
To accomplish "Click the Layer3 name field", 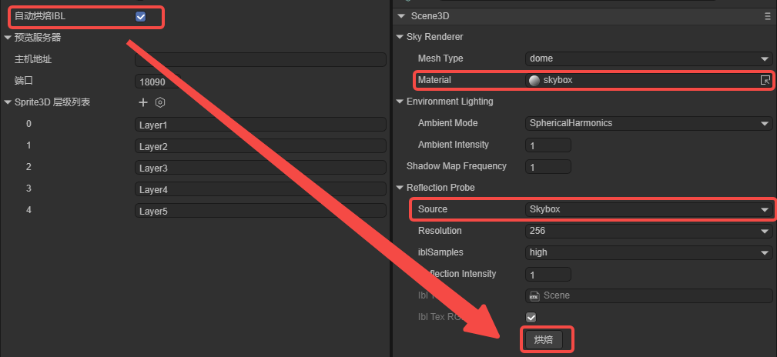I will 260,168.
